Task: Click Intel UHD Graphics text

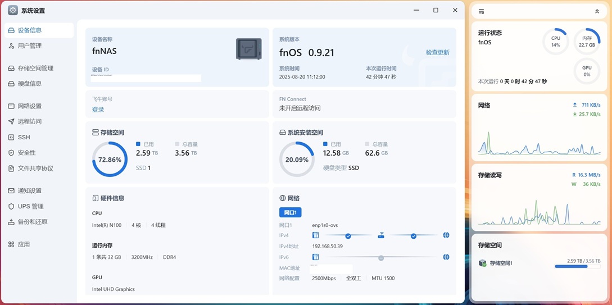Action: pos(113,289)
